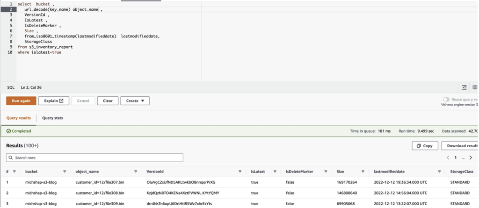Click the Explain button
Image resolution: width=479 pixels, height=208 pixels.
pyautogui.click(x=54, y=101)
